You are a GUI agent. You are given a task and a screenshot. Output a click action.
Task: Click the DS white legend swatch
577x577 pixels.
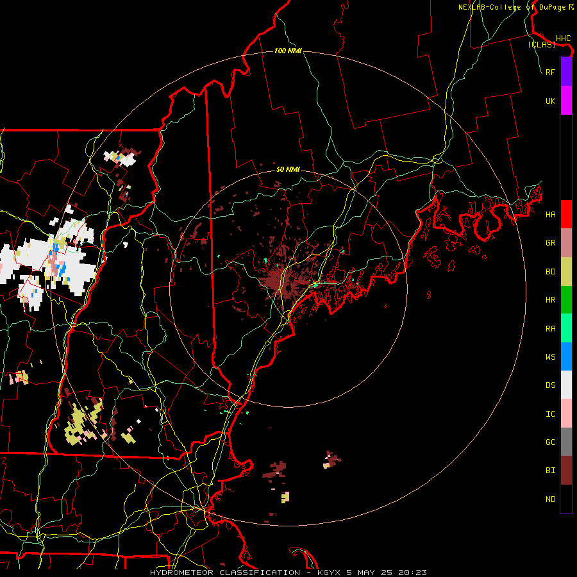click(566, 385)
